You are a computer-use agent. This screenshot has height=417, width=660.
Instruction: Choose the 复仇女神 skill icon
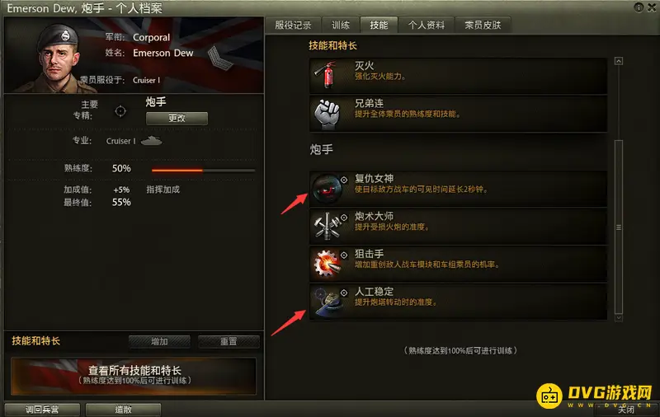coord(327,189)
